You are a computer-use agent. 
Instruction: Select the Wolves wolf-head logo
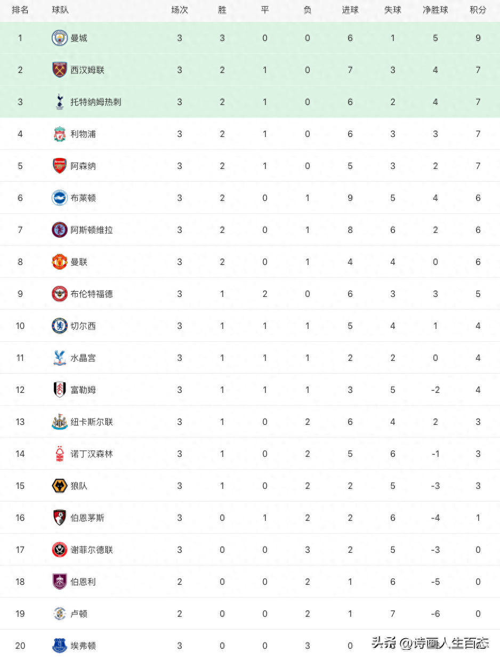click(60, 486)
